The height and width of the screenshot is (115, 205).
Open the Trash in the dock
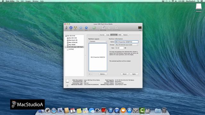[164, 111]
